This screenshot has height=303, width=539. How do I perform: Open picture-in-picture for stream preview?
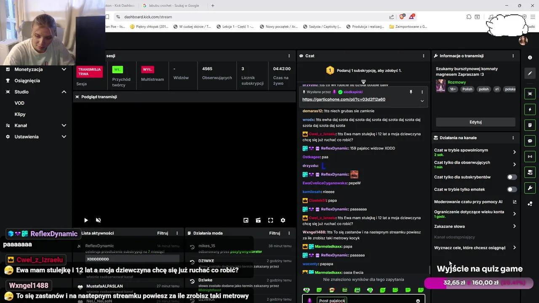pos(246,220)
